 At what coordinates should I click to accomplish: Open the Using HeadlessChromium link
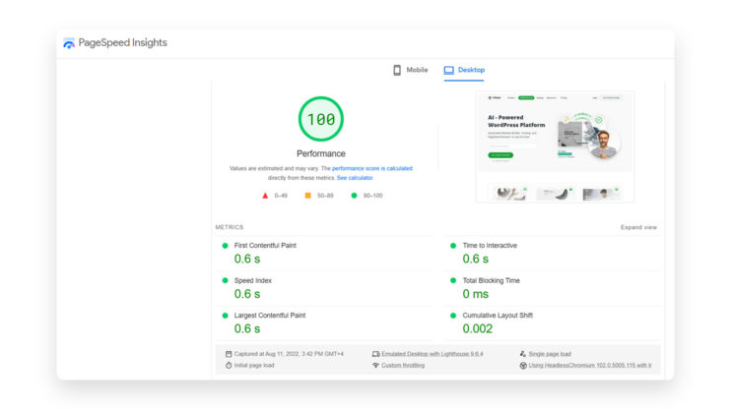tap(590, 366)
